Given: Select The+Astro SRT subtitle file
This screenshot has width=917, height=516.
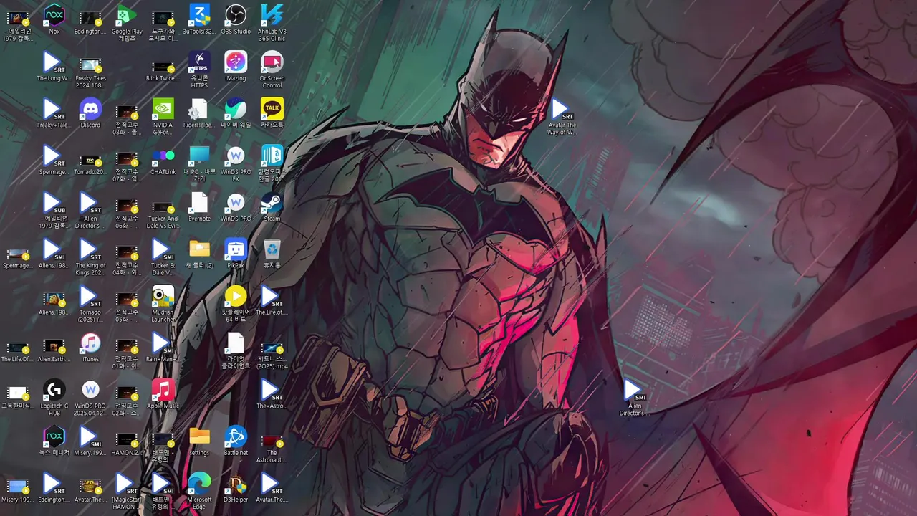Looking at the screenshot, I should click(x=272, y=394).
